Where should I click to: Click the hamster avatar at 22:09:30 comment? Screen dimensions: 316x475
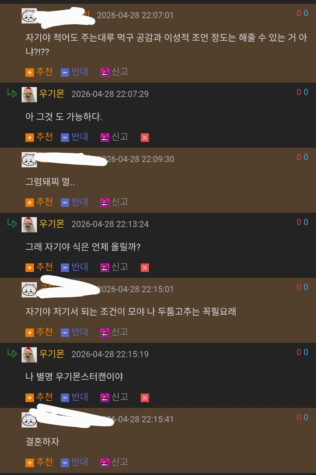[x=29, y=160]
